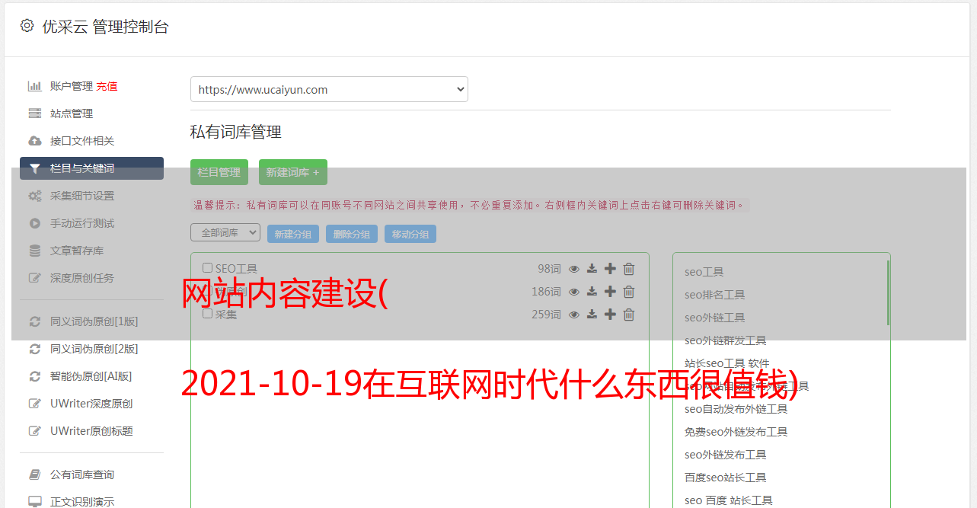This screenshot has width=977, height=508.
Task: Click the 259词 count text
Action: (546, 315)
